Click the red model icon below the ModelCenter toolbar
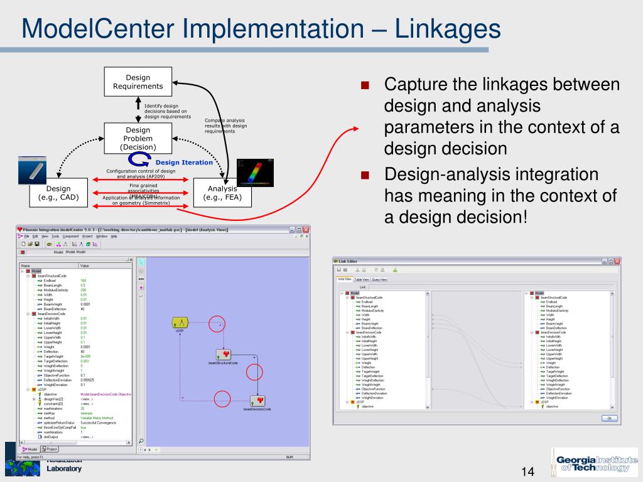This screenshot has height=482, width=643. [x=23, y=252]
